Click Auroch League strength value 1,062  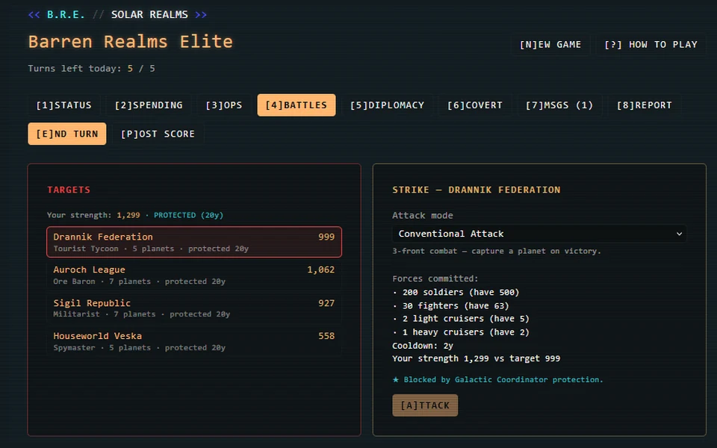[321, 270]
